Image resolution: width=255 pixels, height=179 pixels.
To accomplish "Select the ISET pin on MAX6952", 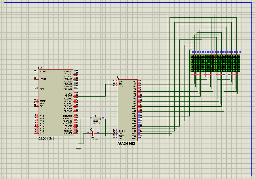I will tap(121, 135).
